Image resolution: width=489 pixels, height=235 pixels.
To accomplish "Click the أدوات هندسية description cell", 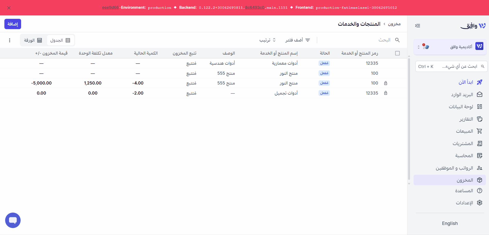I will [222, 63].
